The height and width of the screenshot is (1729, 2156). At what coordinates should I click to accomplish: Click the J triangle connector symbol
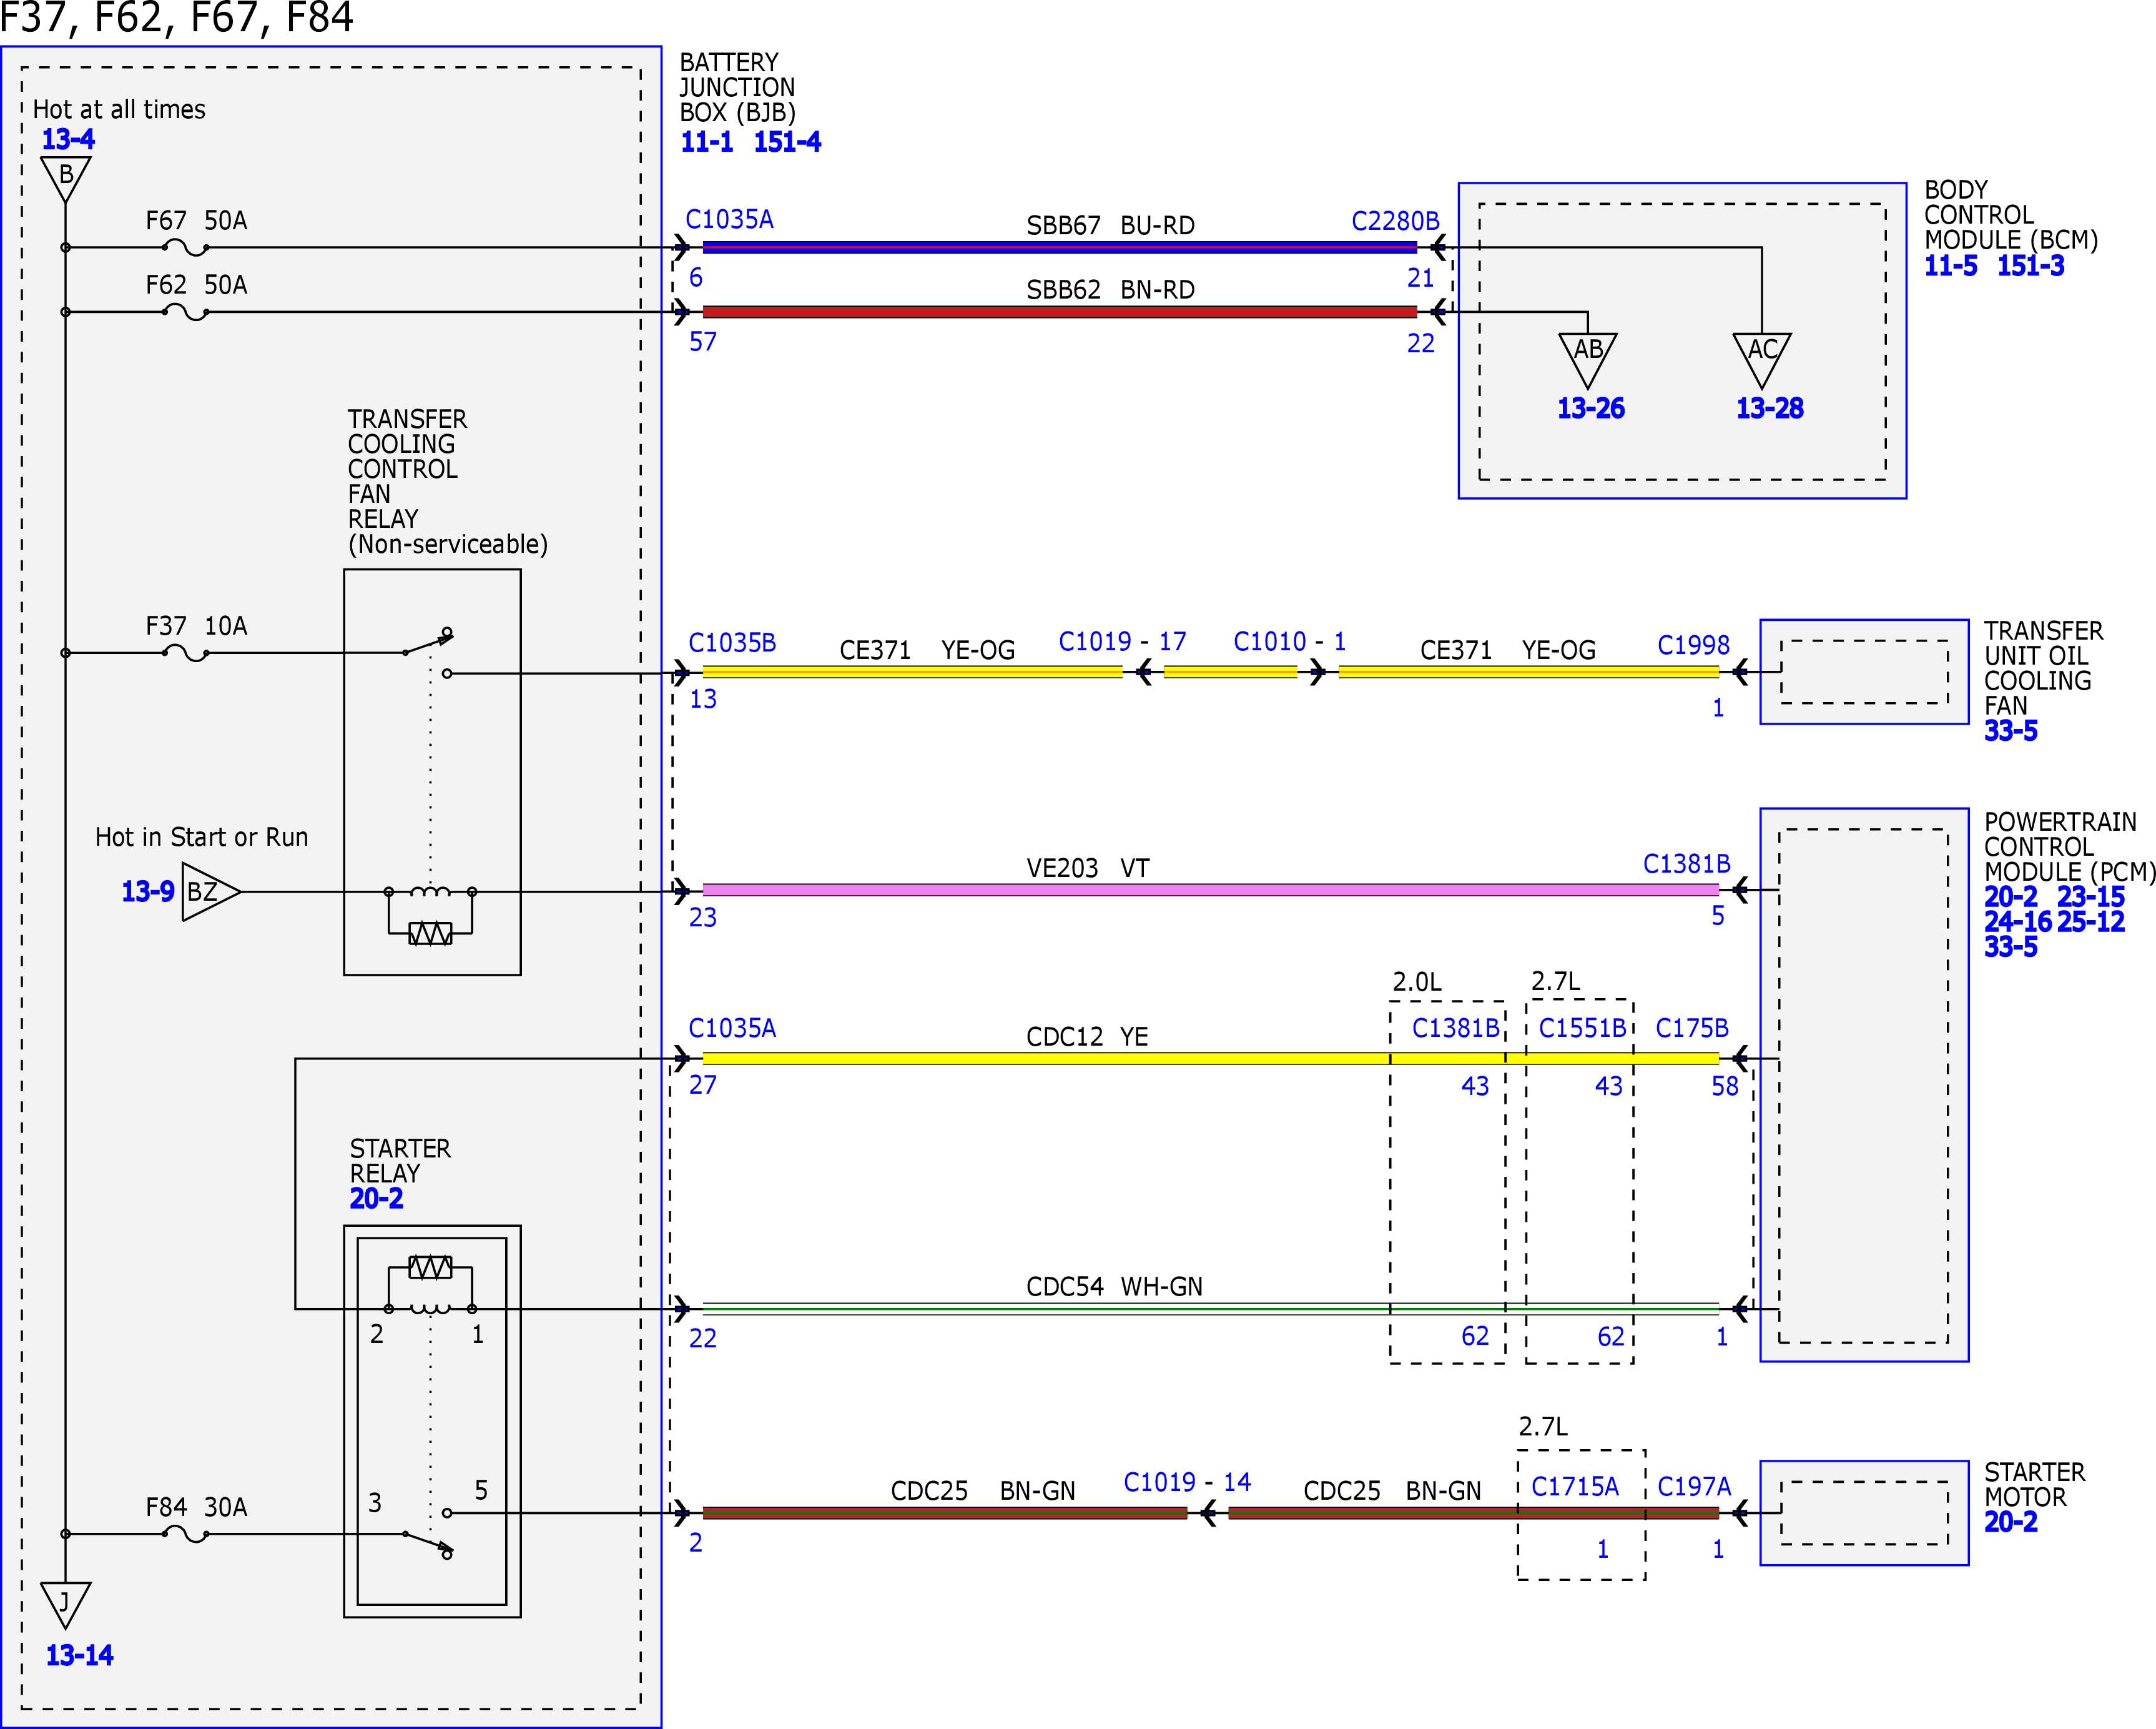pyautogui.click(x=66, y=1604)
